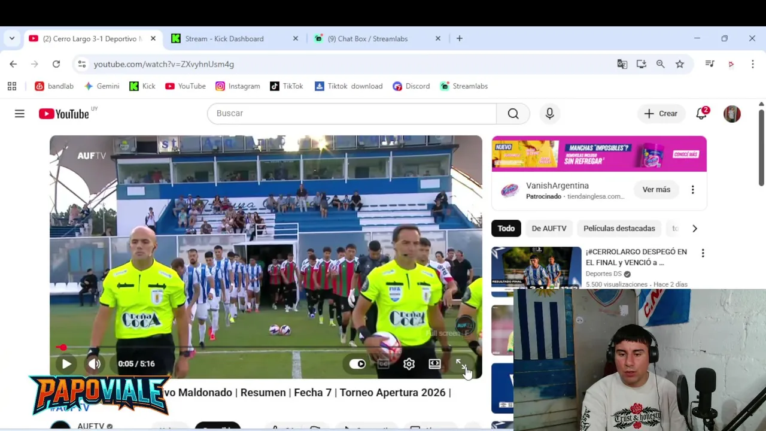766x431 pixels.
Task: Open the tab search dropdown arrow
Action: (x=12, y=38)
